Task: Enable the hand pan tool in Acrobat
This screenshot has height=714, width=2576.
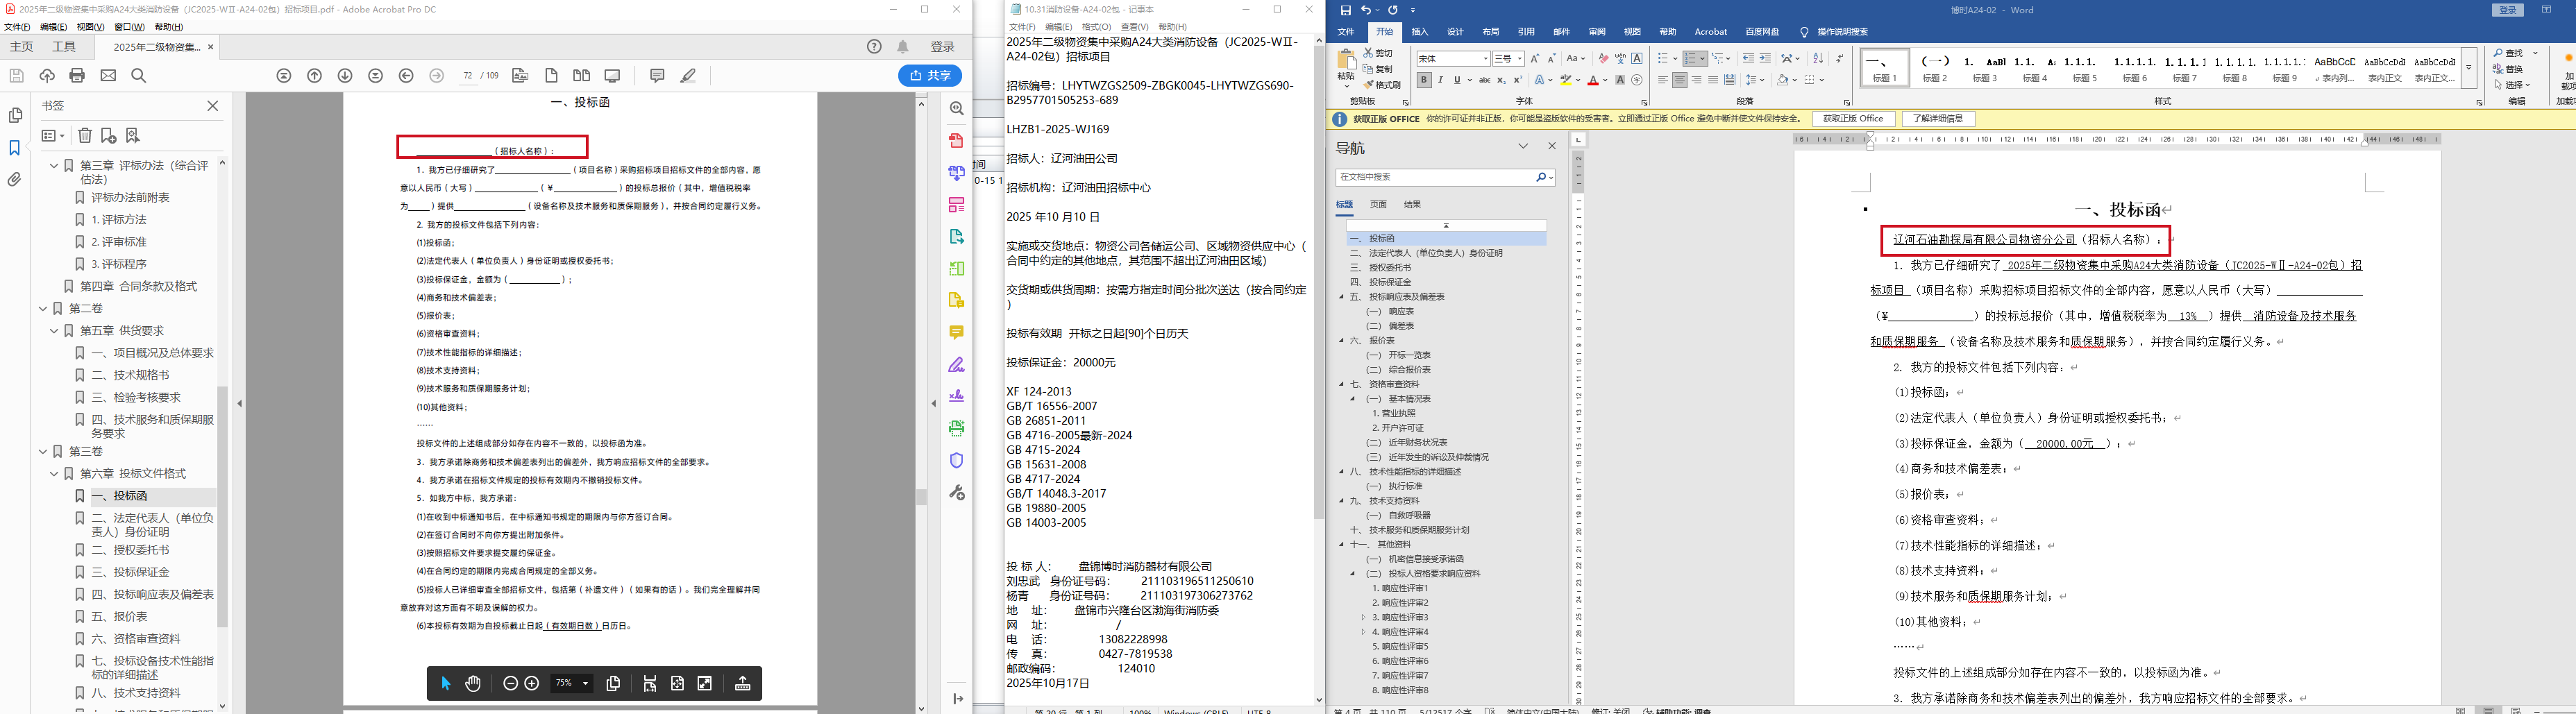Action: click(x=473, y=683)
